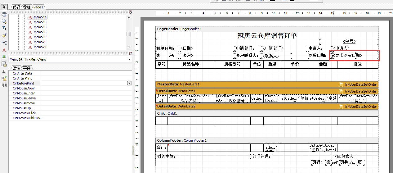393x173 pixels.
Task: Select Memo19 in the report tree
Action: 40,37
